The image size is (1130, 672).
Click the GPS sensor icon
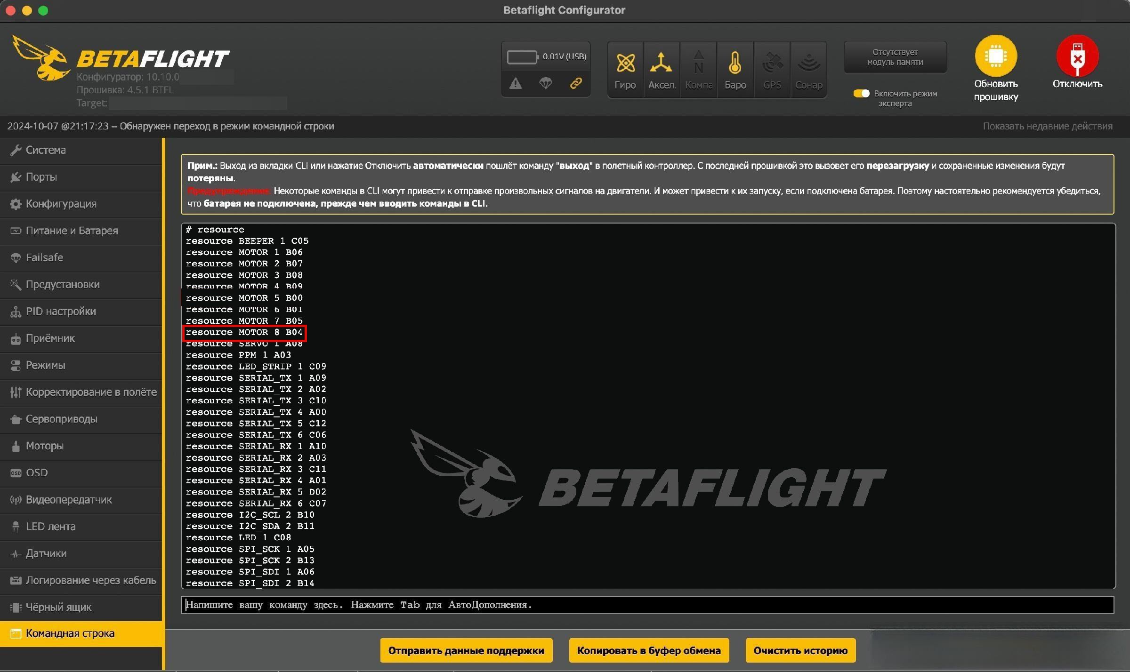[772, 70]
